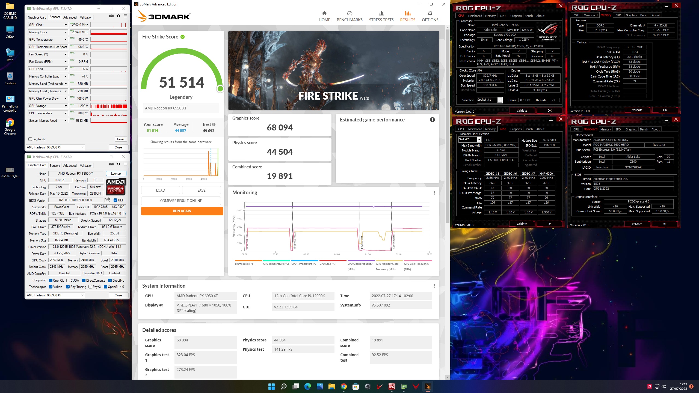Open hamburger menu in upper GPU-Z window
Image resolution: width=699 pixels, height=393 pixels.
(125, 16)
